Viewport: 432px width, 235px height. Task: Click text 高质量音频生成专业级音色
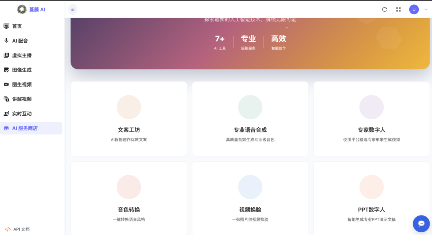coord(250,140)
